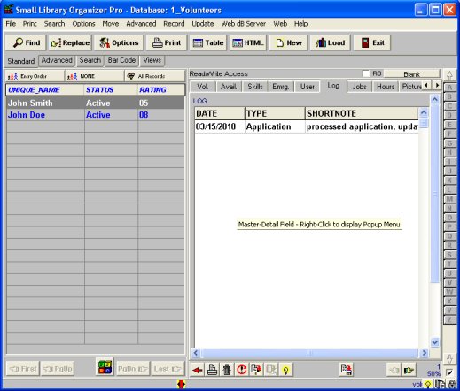
Task: Open the File menu
Action: click(x=11, y=24)
